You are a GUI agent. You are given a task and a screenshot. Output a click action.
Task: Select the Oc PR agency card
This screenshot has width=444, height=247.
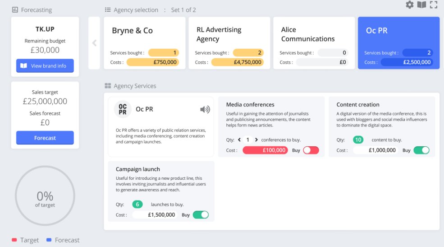398,43
